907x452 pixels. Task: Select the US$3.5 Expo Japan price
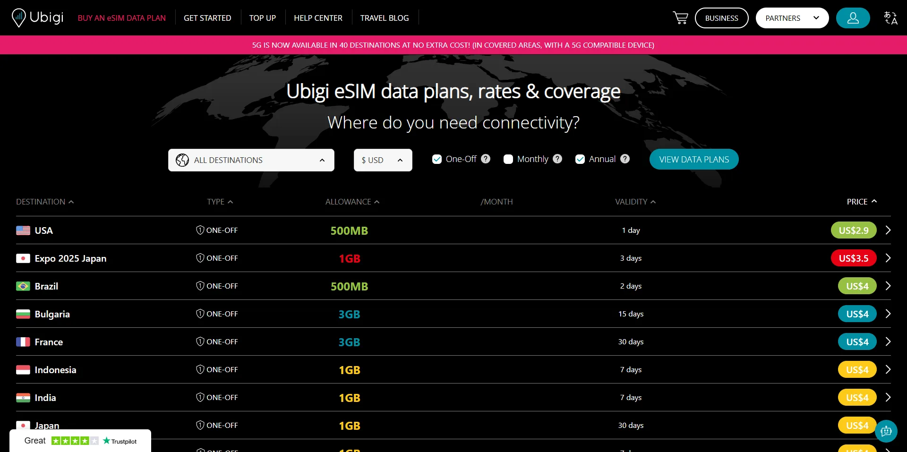point(854,258)
